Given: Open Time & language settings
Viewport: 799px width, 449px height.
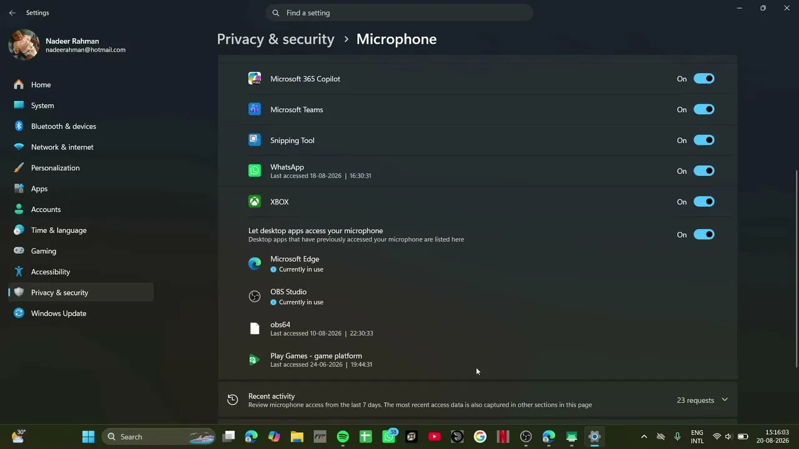Looking at the screenshot, I should click(81, 230).
